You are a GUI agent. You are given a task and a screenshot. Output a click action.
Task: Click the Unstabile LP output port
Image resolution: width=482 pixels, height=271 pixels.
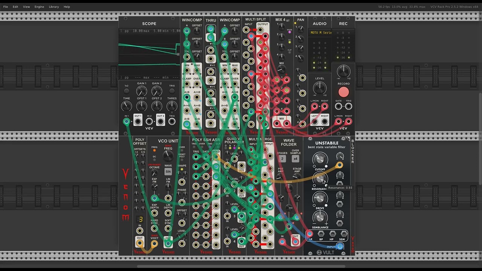[x=310, y=234]
